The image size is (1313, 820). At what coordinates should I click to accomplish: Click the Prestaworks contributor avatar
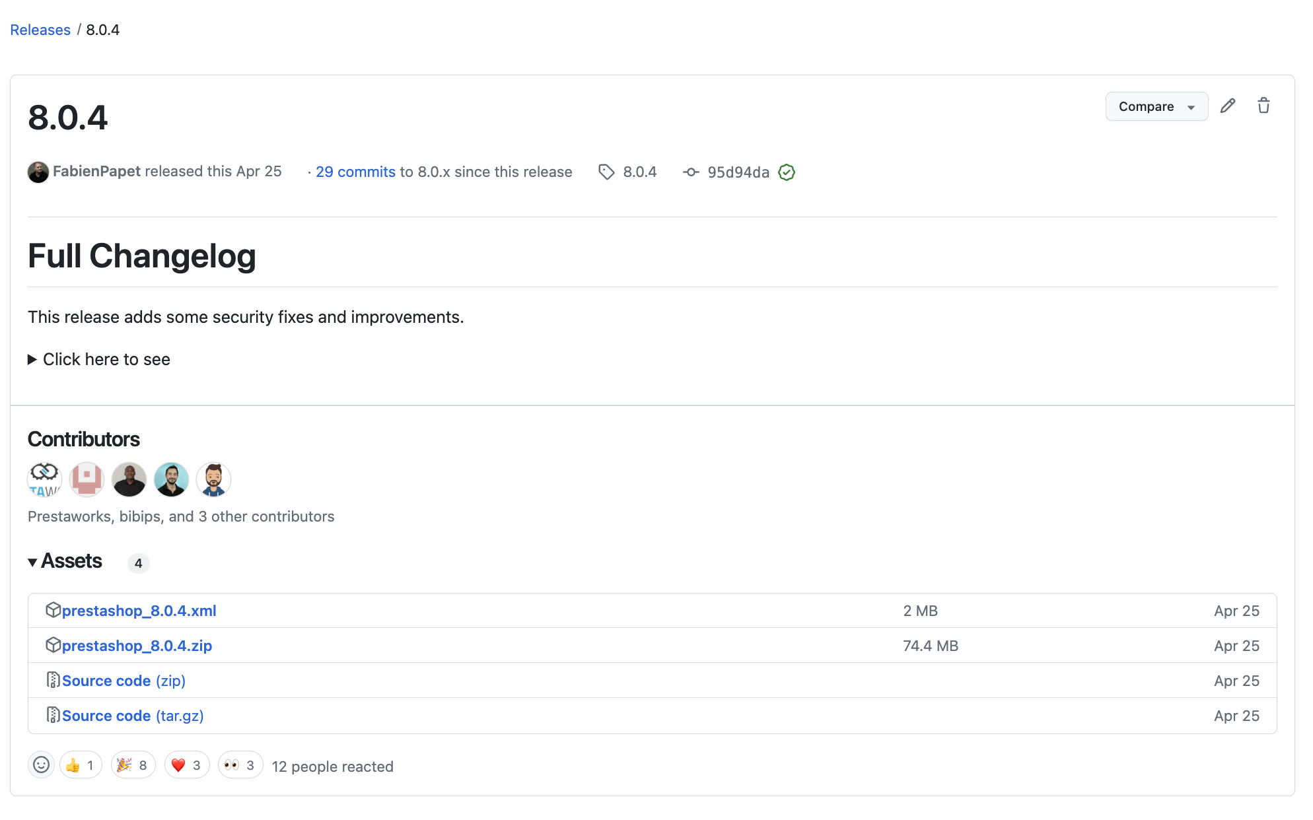pyautogui.click(x=44, y=479)
